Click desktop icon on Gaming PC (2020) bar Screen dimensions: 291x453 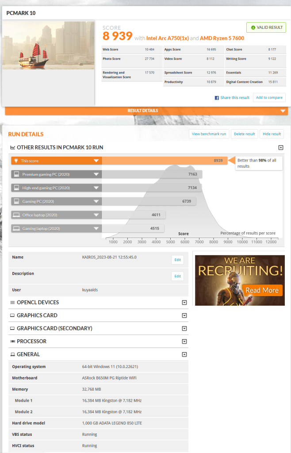pyautogui.click(x=17, y=201)
